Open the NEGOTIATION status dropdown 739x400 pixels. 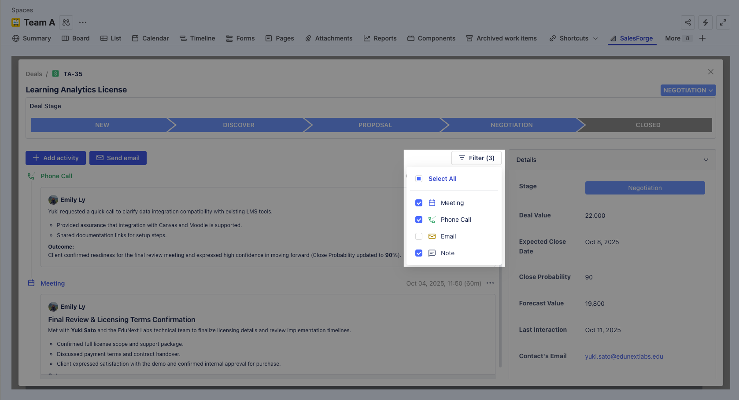coord(687,90)
